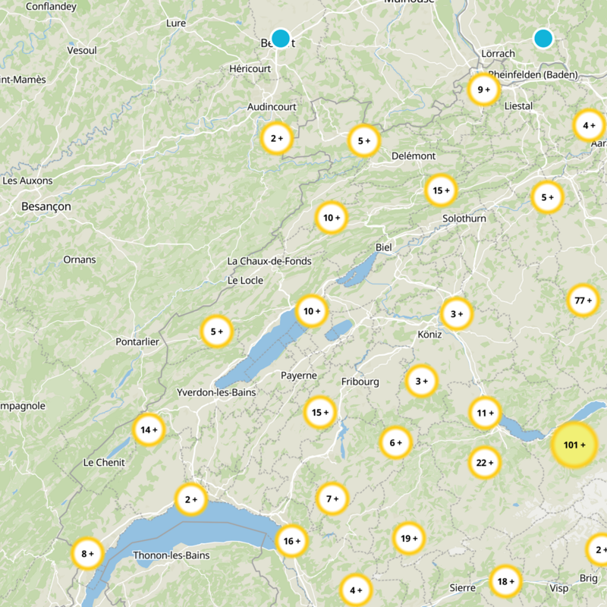Image resolution: width=607 pixels, height=607 pixels.
Task: Expand the large "101 +" cluster near Montreux
Action: (574, 445)
